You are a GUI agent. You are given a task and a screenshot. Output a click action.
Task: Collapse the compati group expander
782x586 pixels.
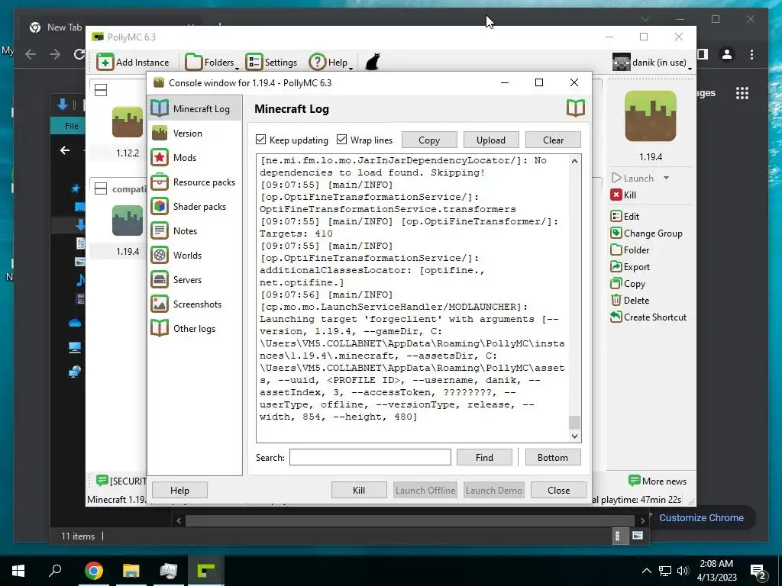point(101,189)
